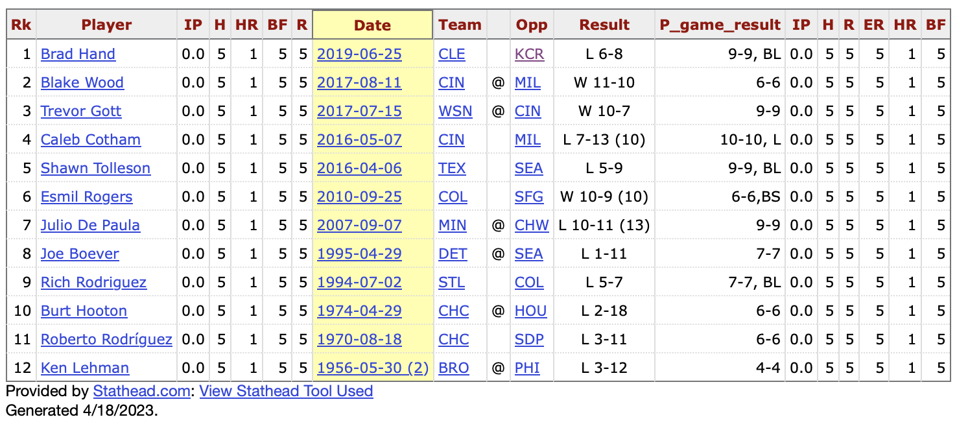957x428 pixels.
Task: Click the Team column header
Action: click(x=460, y=25)
